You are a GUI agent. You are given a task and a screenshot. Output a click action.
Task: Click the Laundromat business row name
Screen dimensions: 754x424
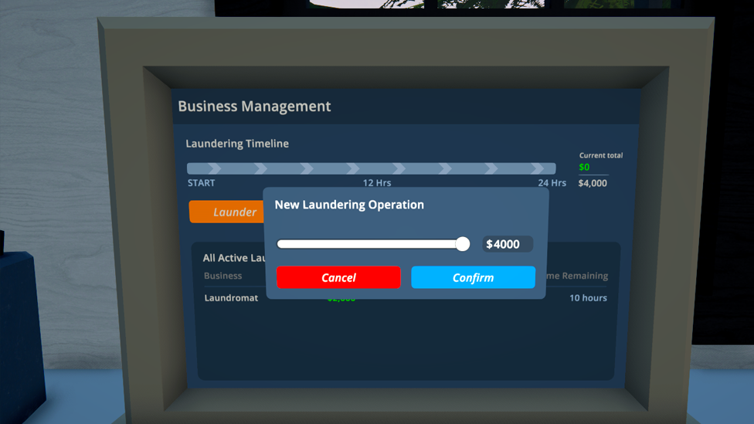231,297
